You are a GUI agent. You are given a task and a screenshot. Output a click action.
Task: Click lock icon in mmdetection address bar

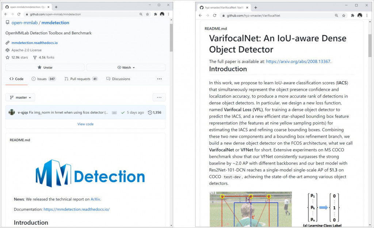pyautogui.click(x=27, y=14)
